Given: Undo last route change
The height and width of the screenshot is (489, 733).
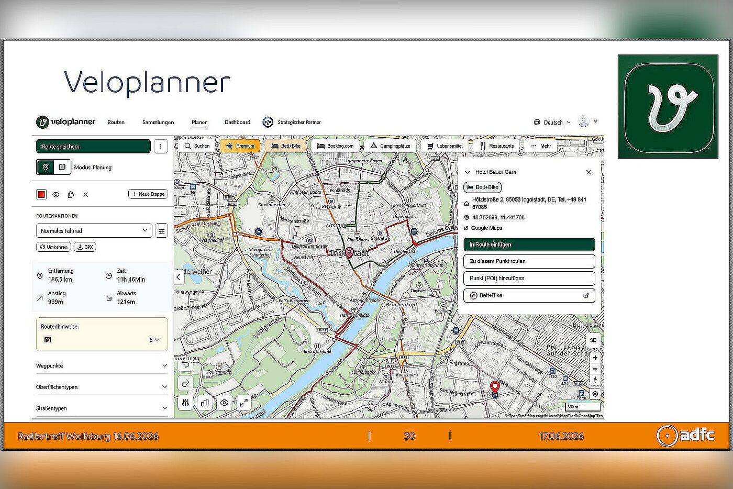Looking at the screenshot, I should coord(185,364).
